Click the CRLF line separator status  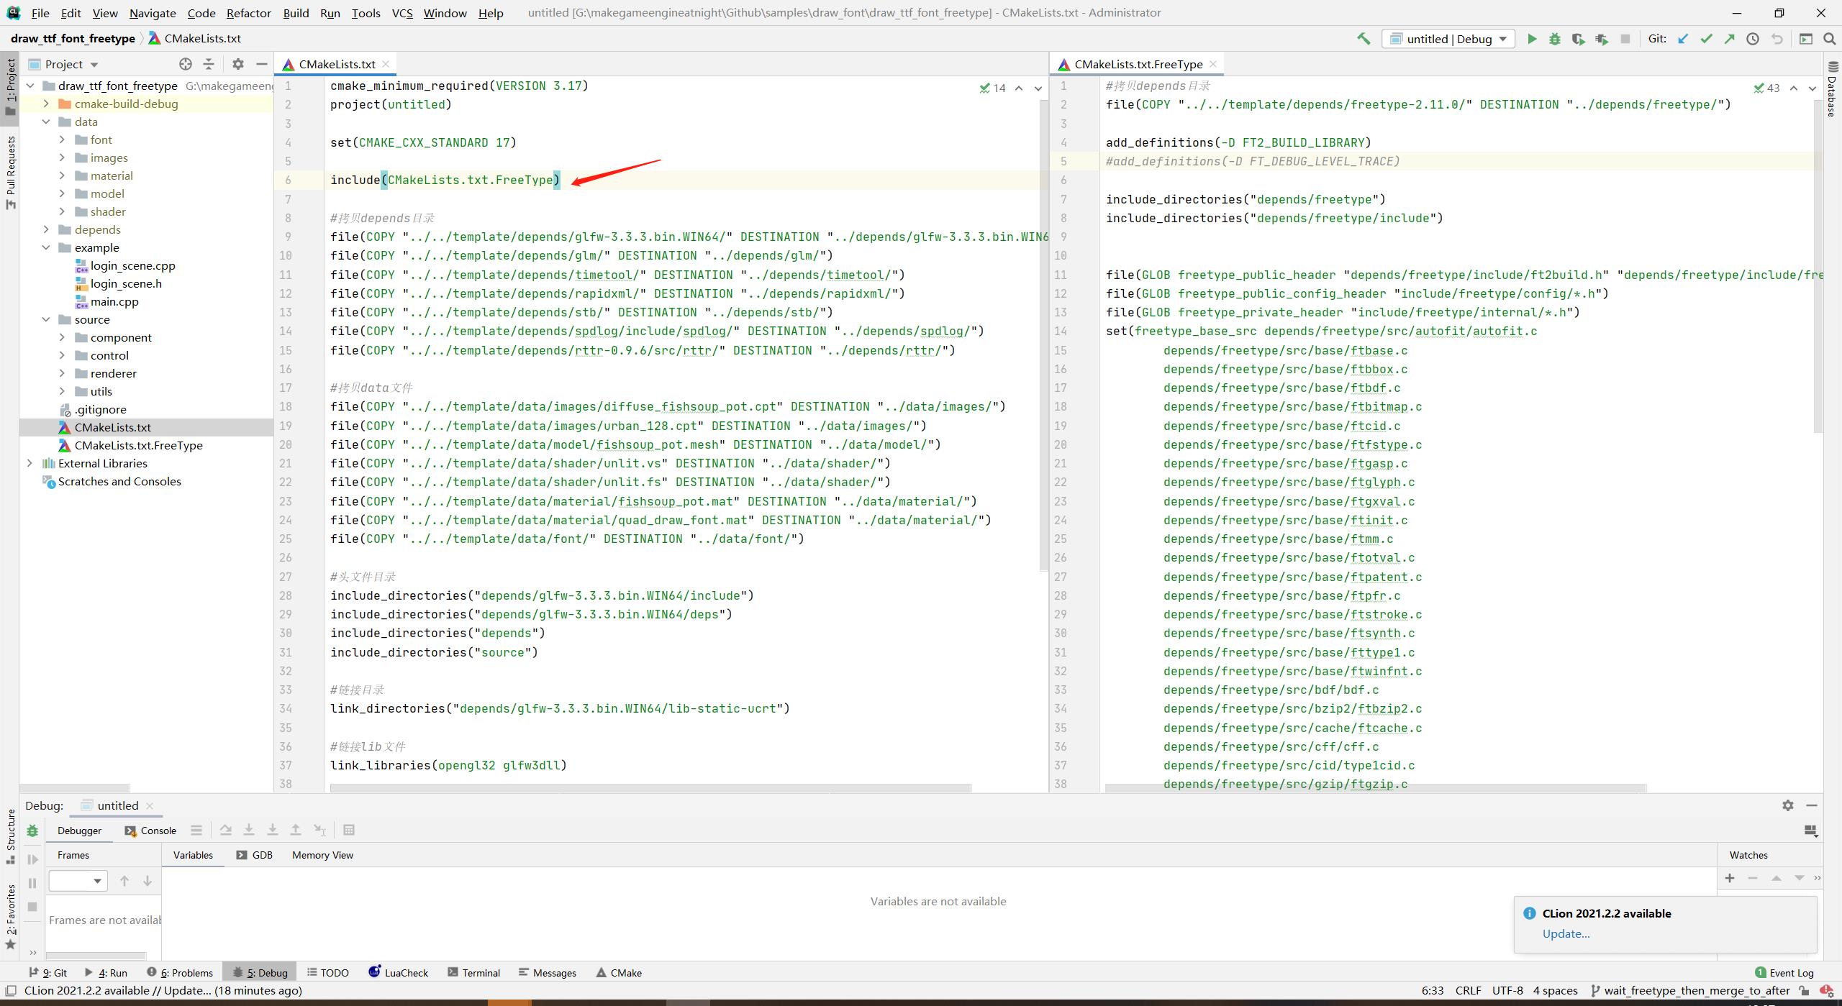coord(1468,990)
